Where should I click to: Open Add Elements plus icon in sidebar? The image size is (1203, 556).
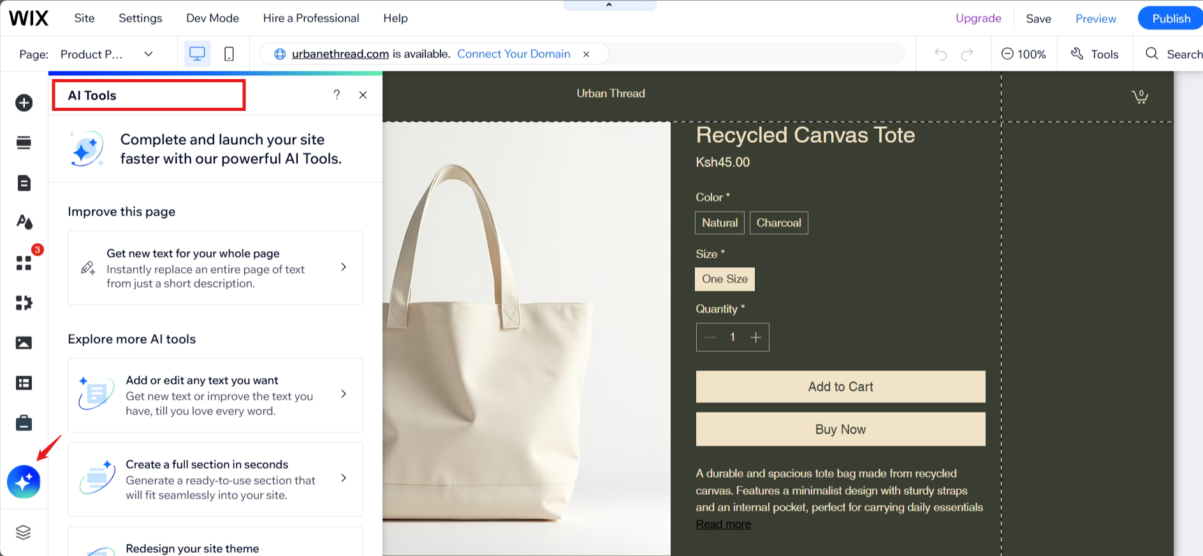tap(24, 103)
